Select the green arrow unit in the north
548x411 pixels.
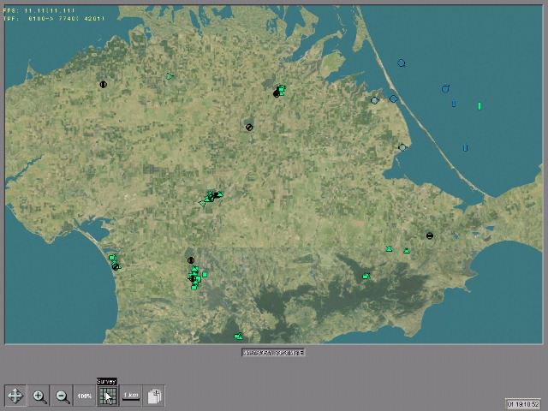170,76
